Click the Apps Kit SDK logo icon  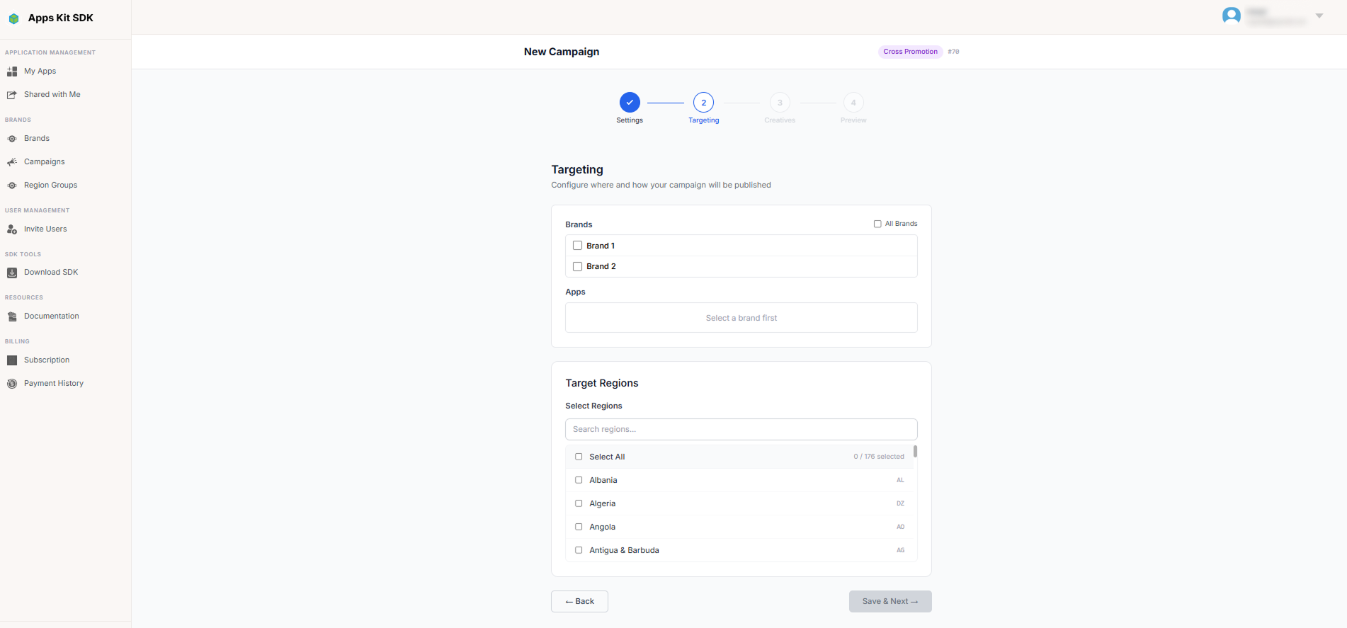click(x=13, y=18)
